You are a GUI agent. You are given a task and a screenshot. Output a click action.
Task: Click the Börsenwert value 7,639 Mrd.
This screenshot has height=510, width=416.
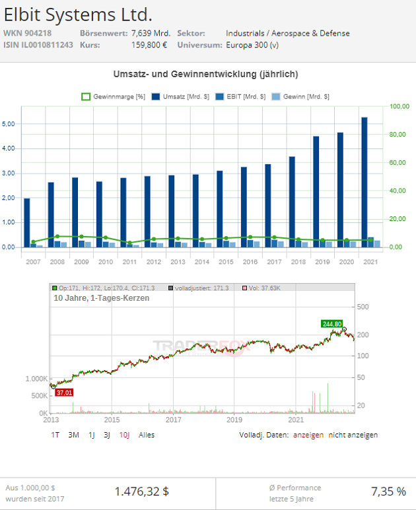click(151, 33)
